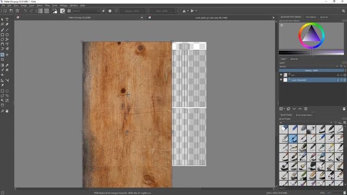Open the add-layer type dropdown arrow
347x195 pixels.
284,109
